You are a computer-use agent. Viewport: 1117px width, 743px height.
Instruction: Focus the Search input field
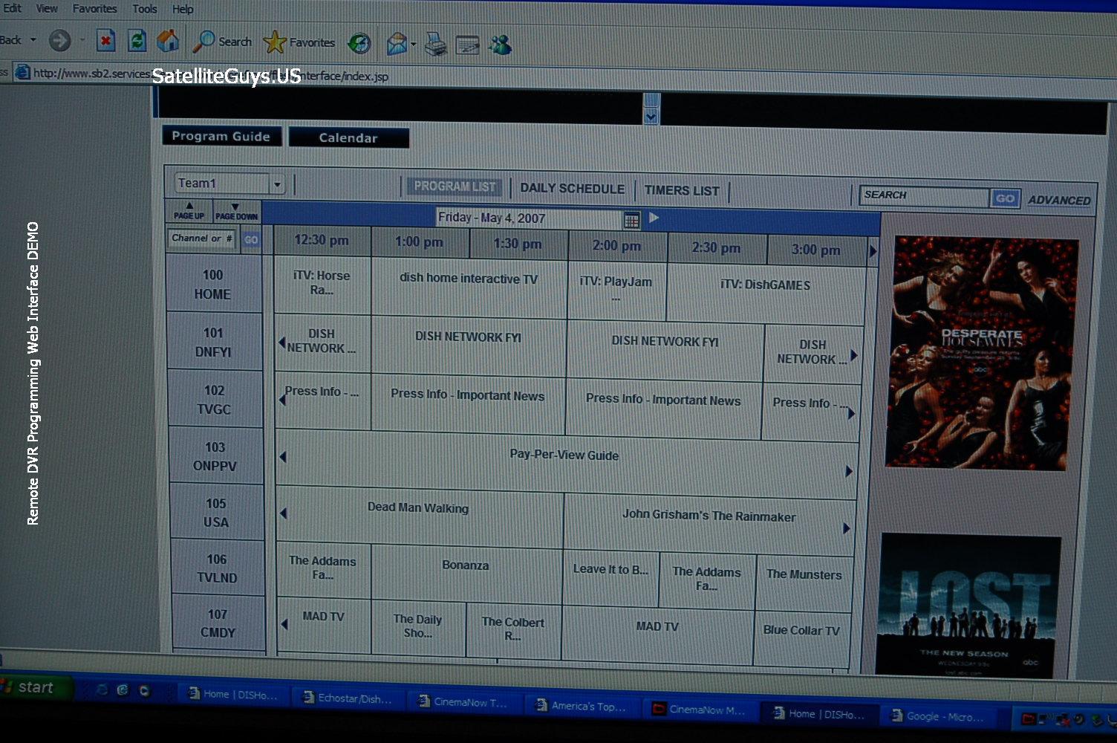(x=925, y=196)
